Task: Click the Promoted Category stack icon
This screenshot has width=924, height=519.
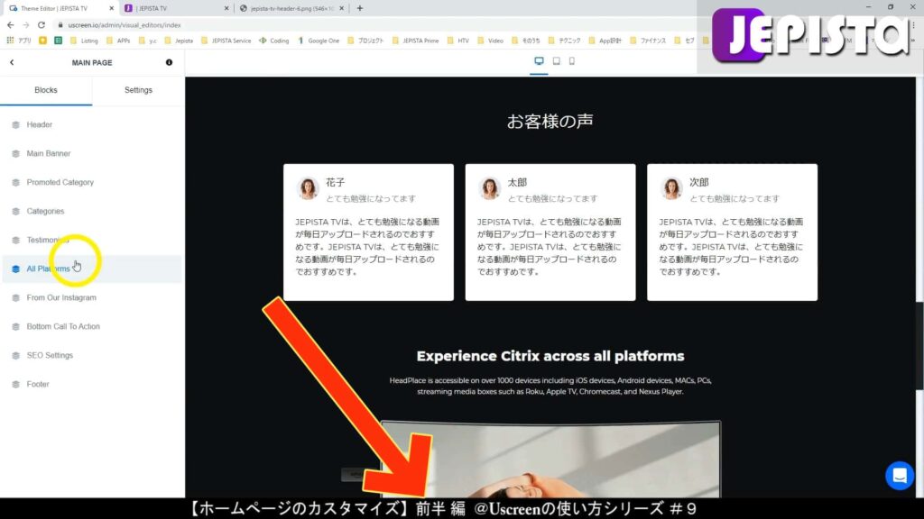Action: (x=16, y=182)
